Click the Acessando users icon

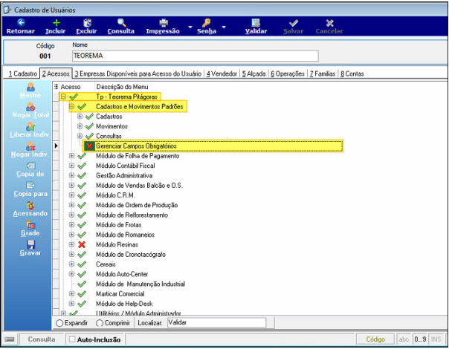30,206
